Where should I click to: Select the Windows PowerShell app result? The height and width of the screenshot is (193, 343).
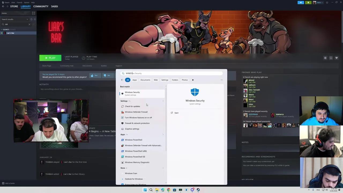tap(142, 140)
